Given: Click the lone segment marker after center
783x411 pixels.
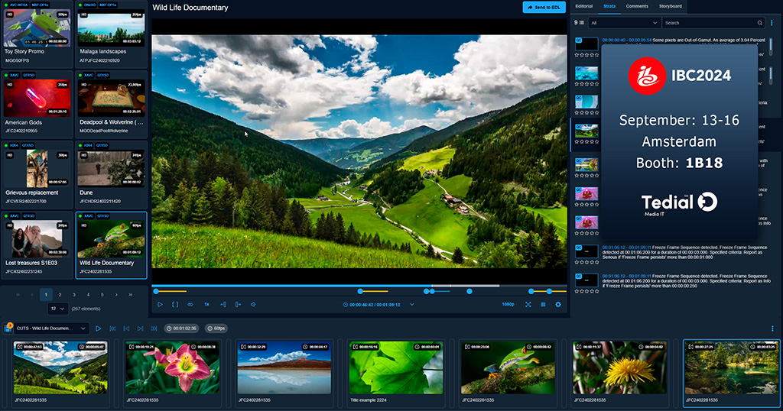Looking at the screenshot, I should [x=469, y=291].
